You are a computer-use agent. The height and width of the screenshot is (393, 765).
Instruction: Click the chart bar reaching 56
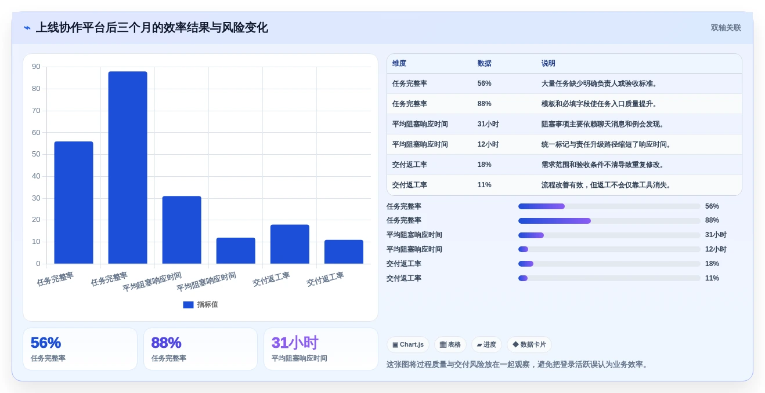click(74, 202)
